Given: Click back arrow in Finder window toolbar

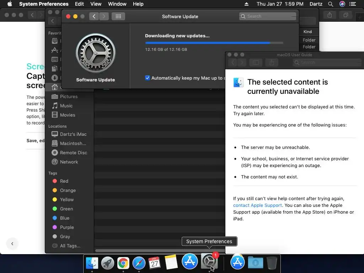Looking at the screenshot, I should [x=53, y=21].
